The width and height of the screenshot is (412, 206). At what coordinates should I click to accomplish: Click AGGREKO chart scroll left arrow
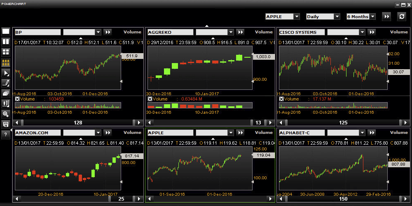click(150, 122)
